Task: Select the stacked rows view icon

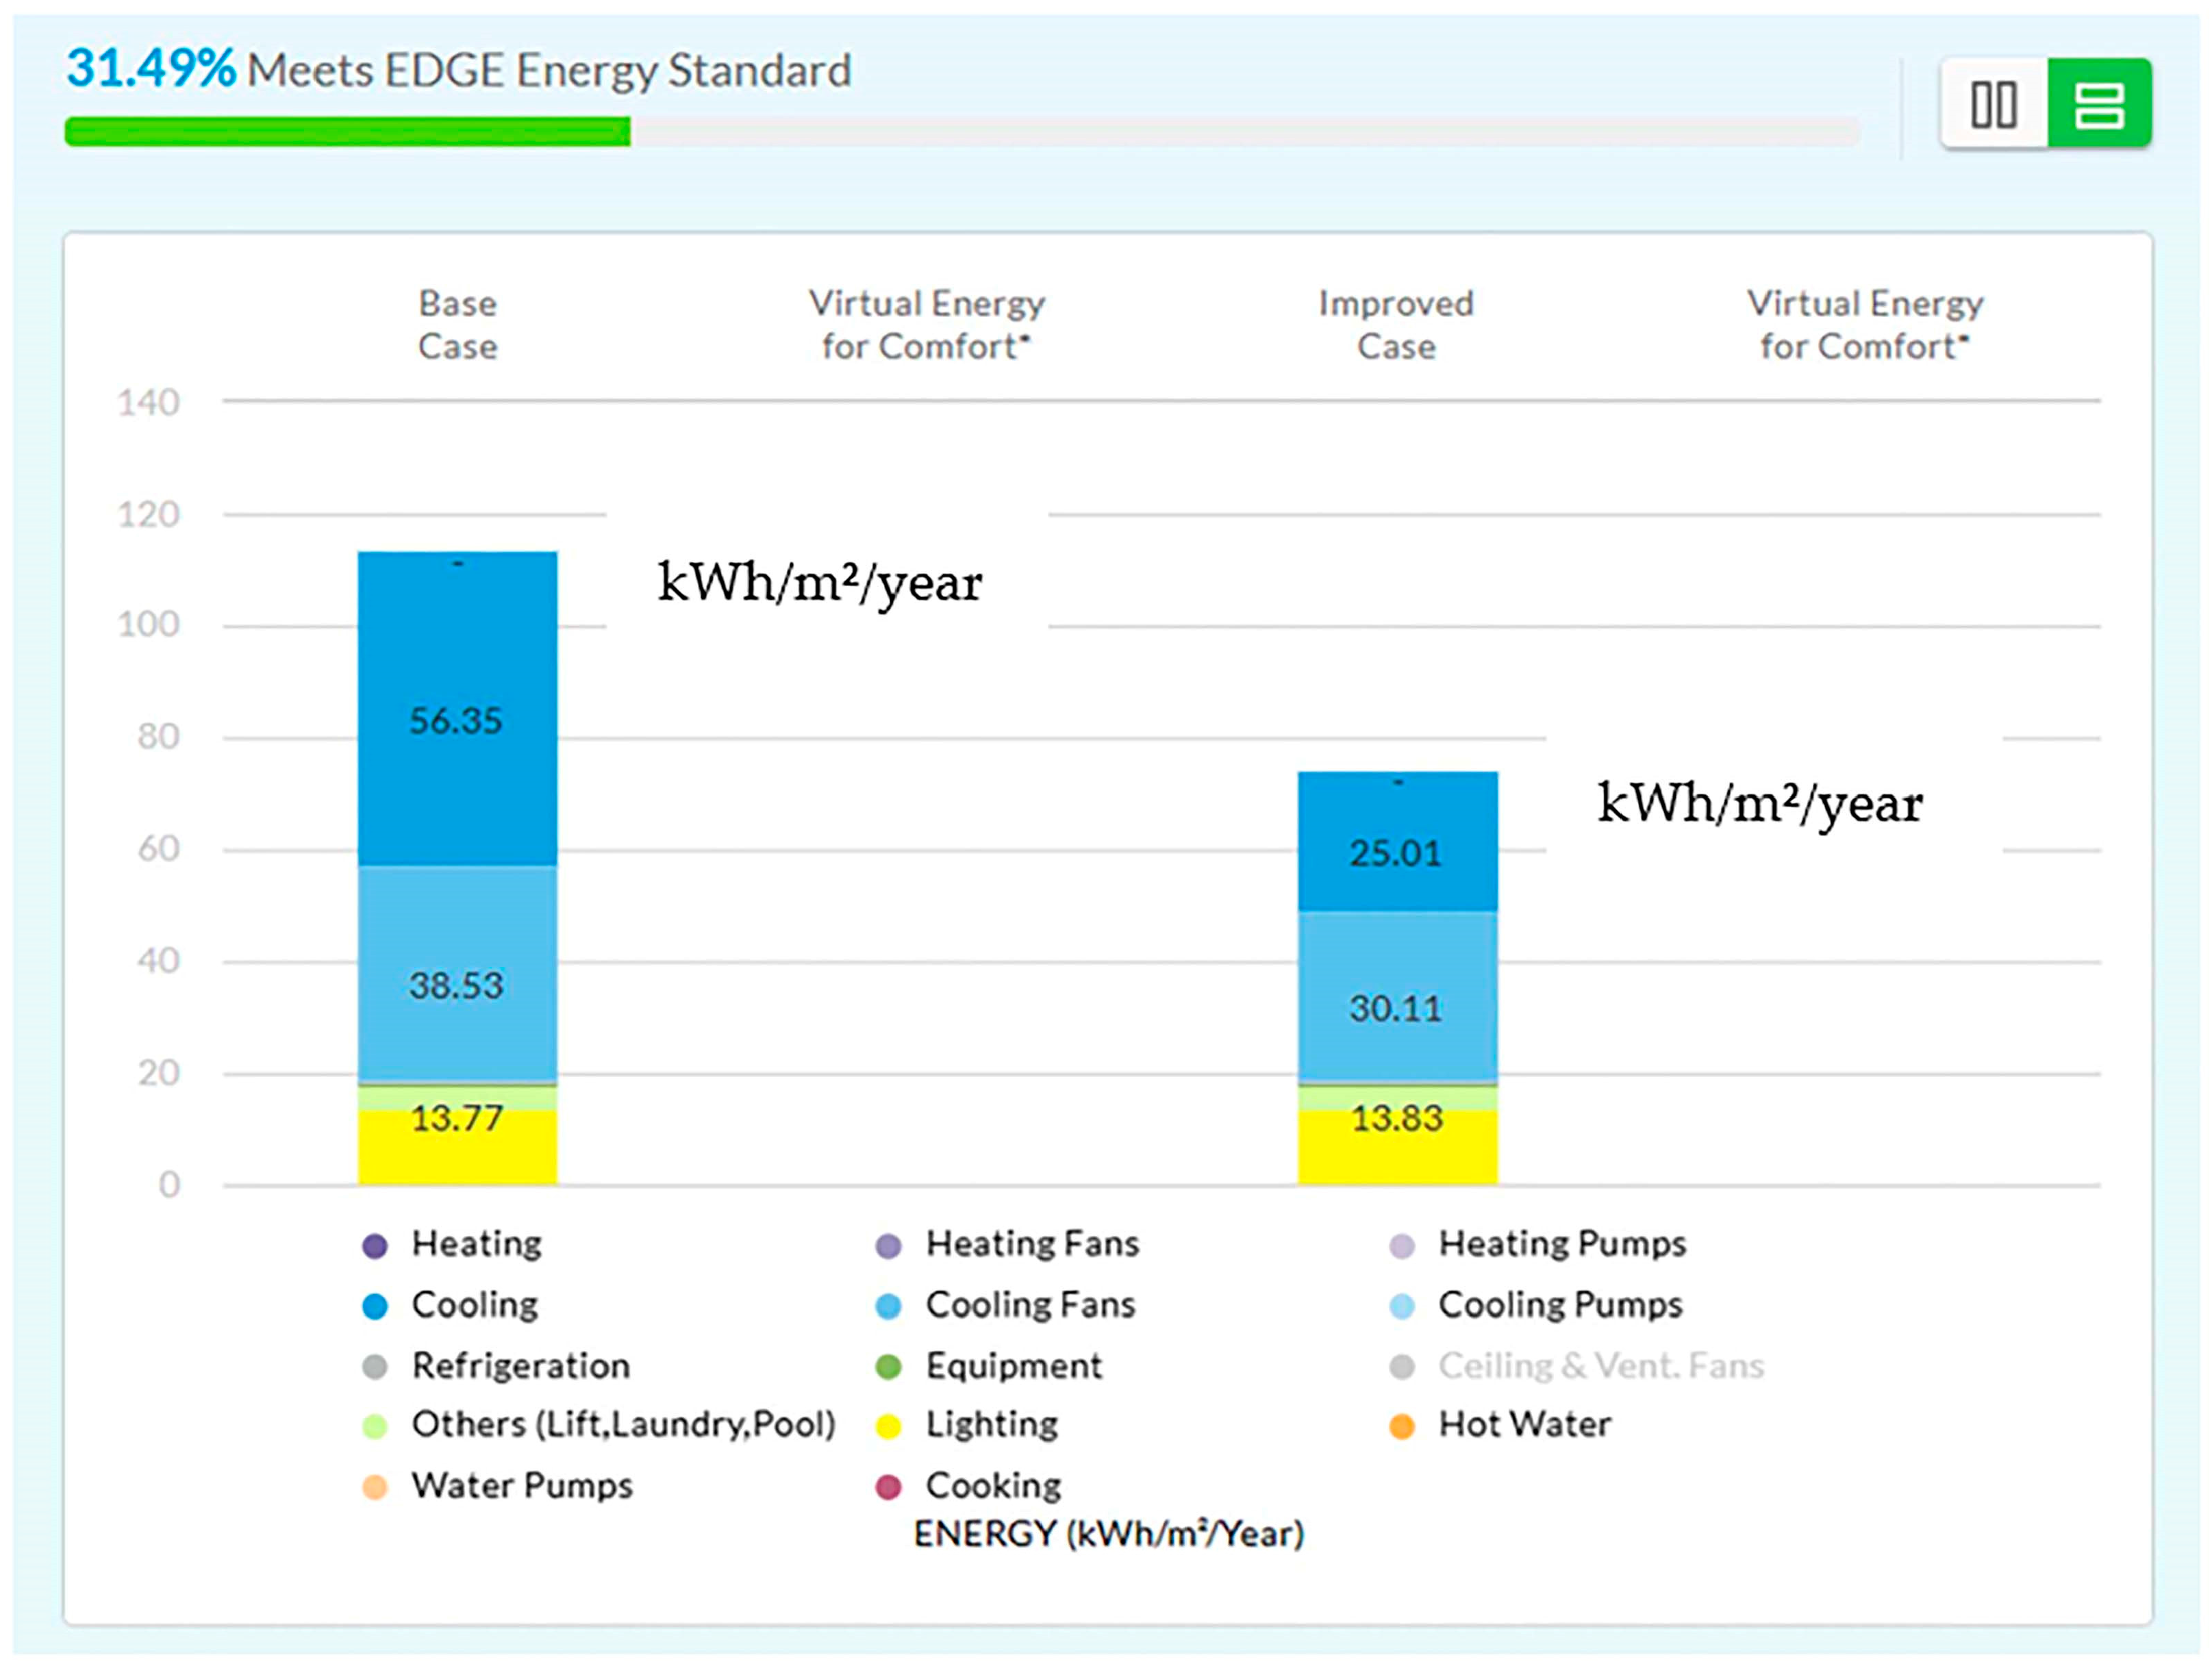Action: (x=2099, y=104)
